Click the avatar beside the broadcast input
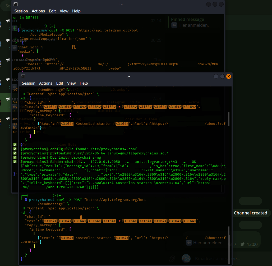Viewport: 272px width, 266px height. [186, 259]
